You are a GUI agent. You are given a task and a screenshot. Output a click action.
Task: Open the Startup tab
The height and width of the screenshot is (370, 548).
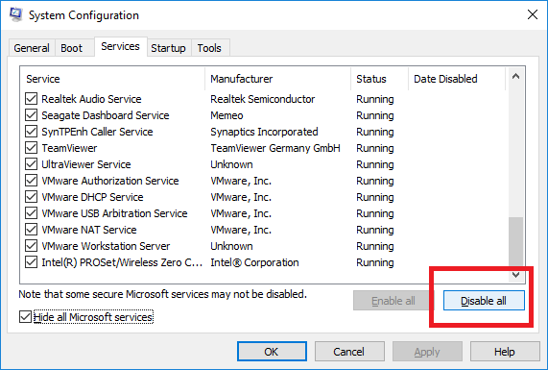coord(168,48)
